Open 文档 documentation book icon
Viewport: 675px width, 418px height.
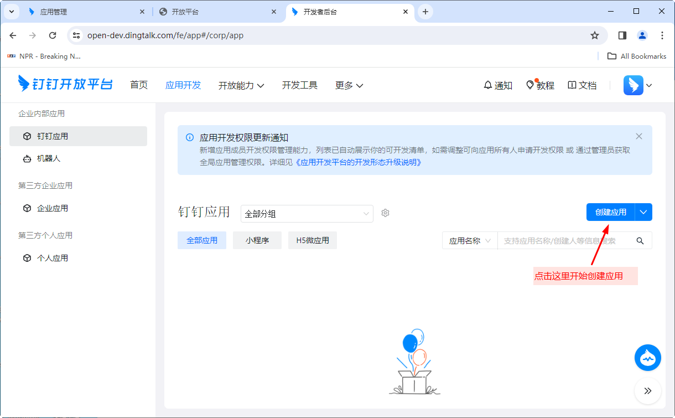[582, 85]
